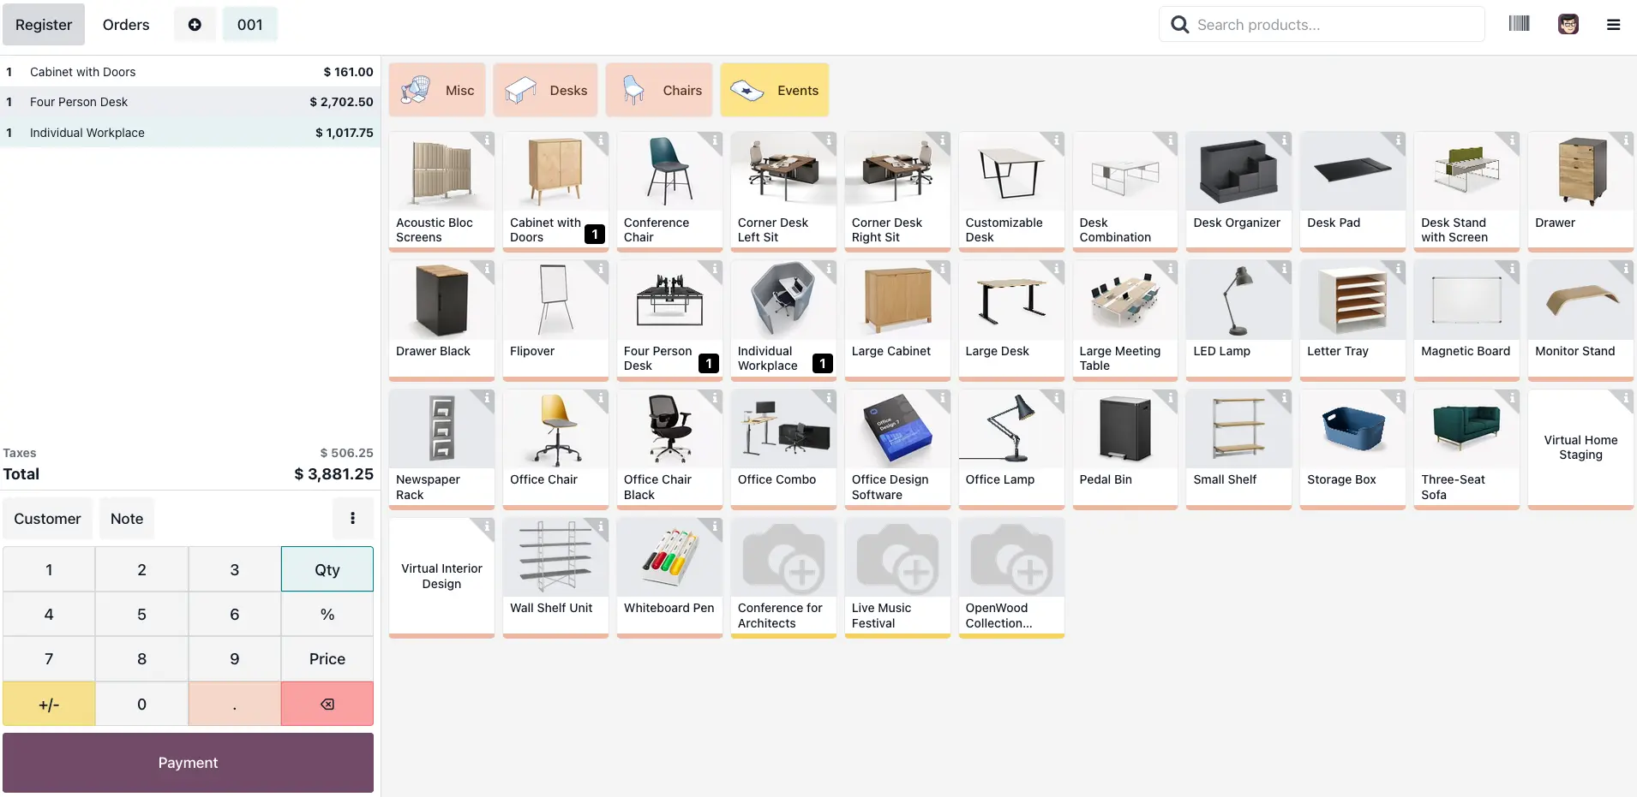Select the Four Person Desk order line
The height and width of the screenshot is (797, 1637).
pos(189,102)
